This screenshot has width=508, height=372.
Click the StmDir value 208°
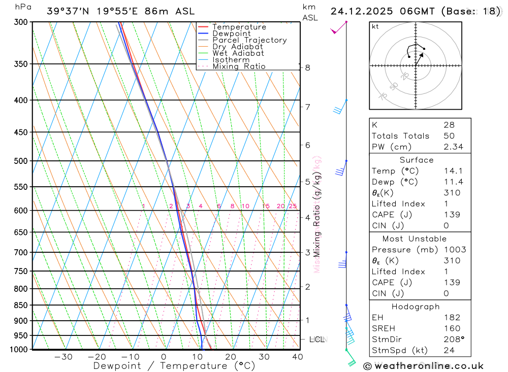click(x=454, y=340)
